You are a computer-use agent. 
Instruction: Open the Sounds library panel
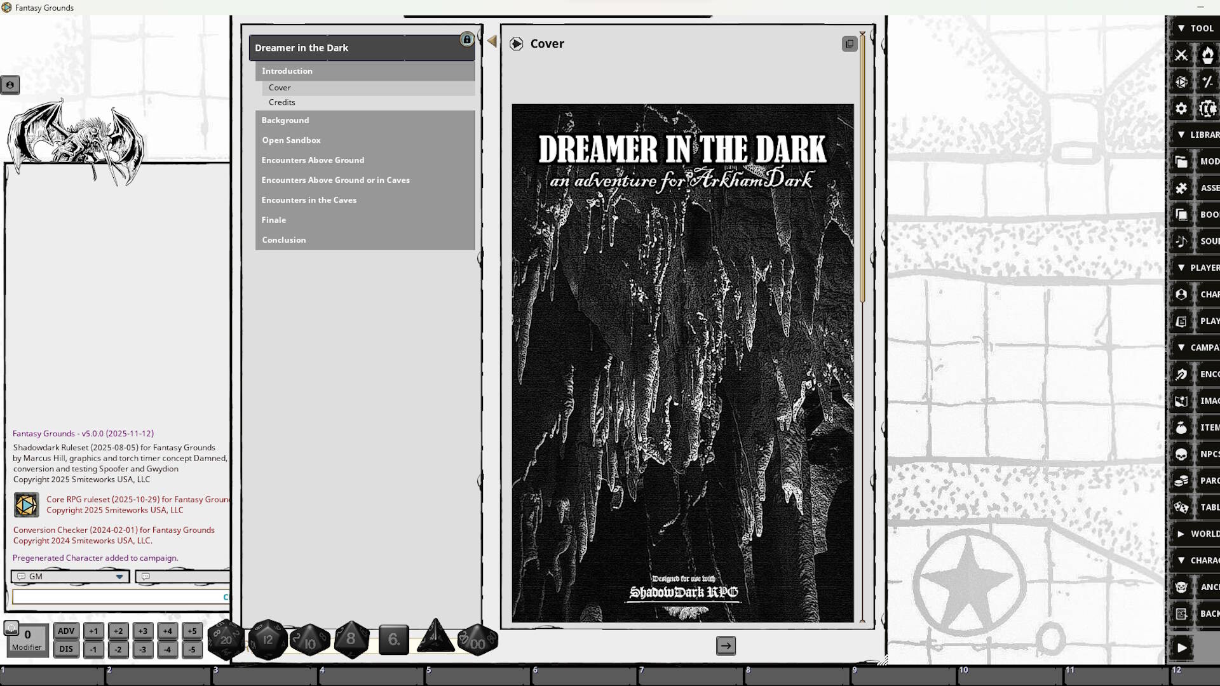point(1182,241)
